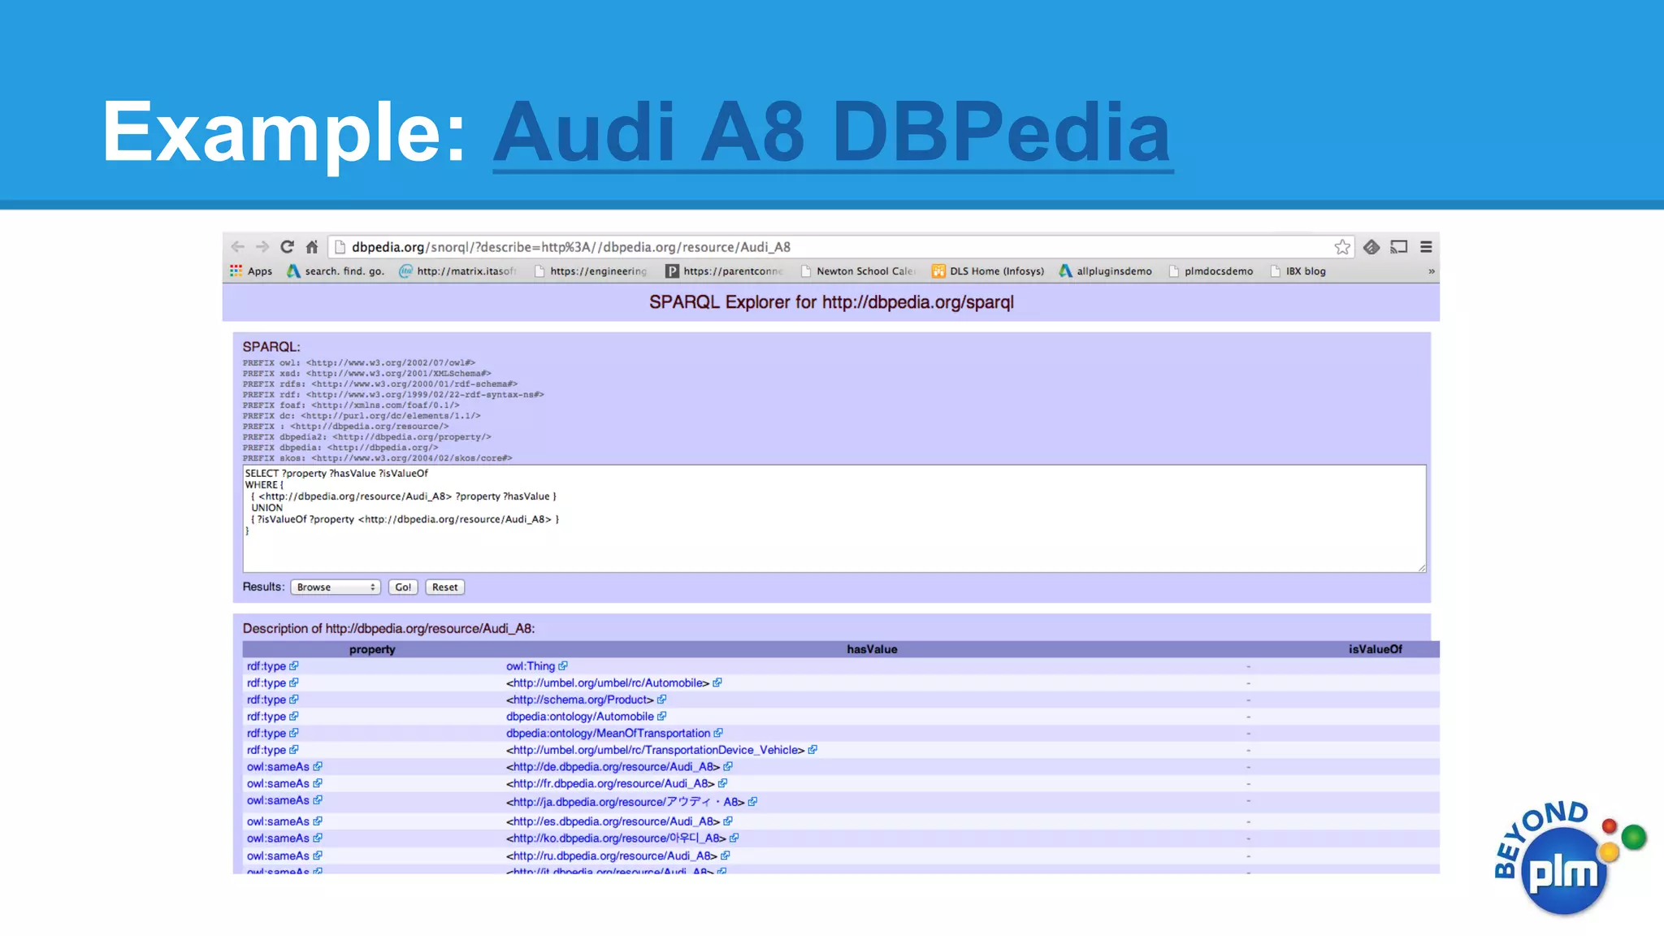Viewport: 1664px width, 936px height.
Task: Open the https://engineering bookmark
Action: tap(591, 271)
